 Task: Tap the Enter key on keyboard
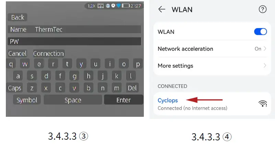pos(124,100)
